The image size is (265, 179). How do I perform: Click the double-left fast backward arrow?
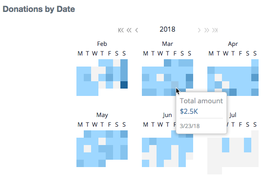tap(129, 30)
